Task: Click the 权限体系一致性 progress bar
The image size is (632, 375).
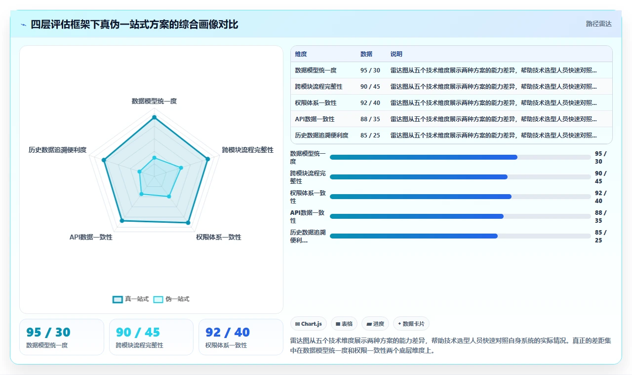Action: coord(460,197)
